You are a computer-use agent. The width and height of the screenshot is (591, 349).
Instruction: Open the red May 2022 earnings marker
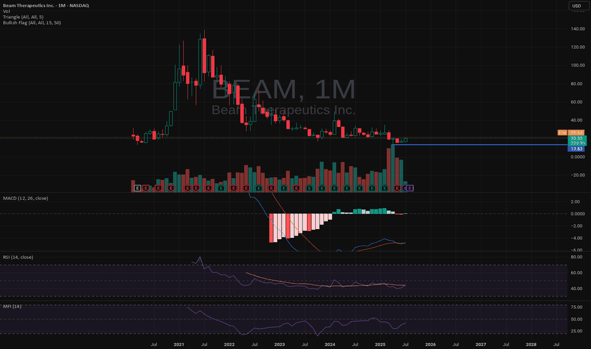click(x=246, y=188)
